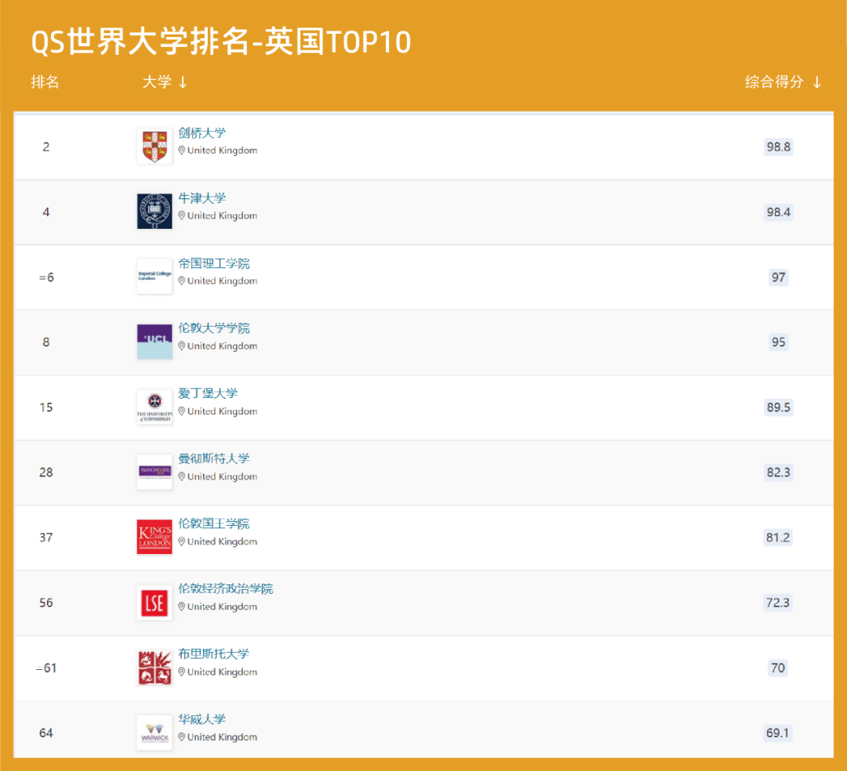The width and height of the screenshot is (847, 771).
Task: Click rank number 2 in Cambridge row
Action: (x=46, y=147)
